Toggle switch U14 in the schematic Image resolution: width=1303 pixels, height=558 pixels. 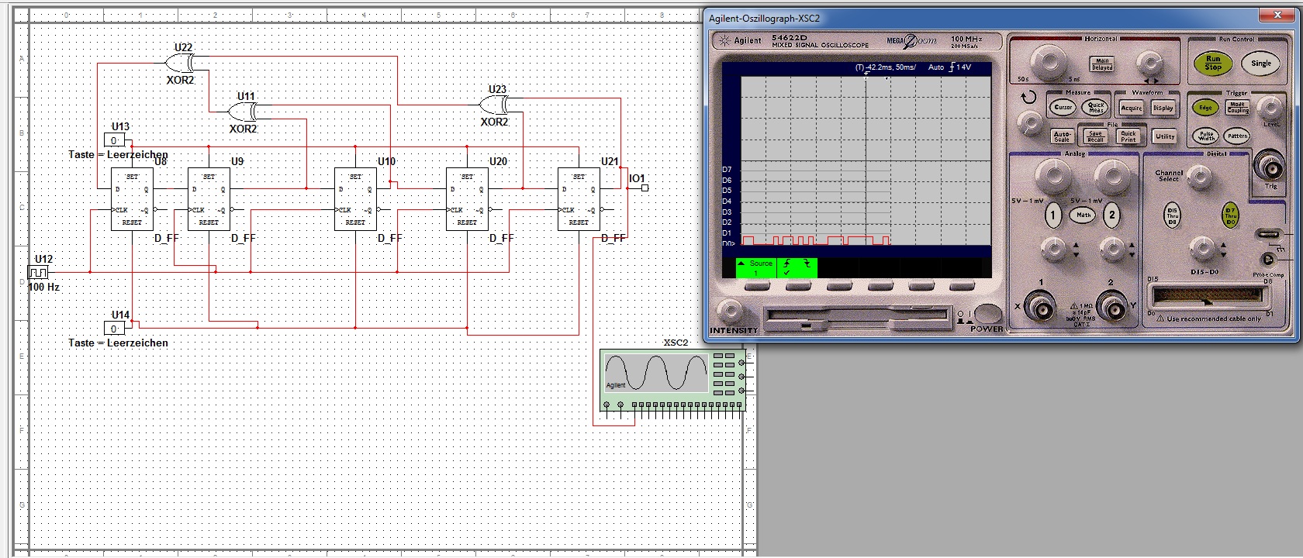114,329
